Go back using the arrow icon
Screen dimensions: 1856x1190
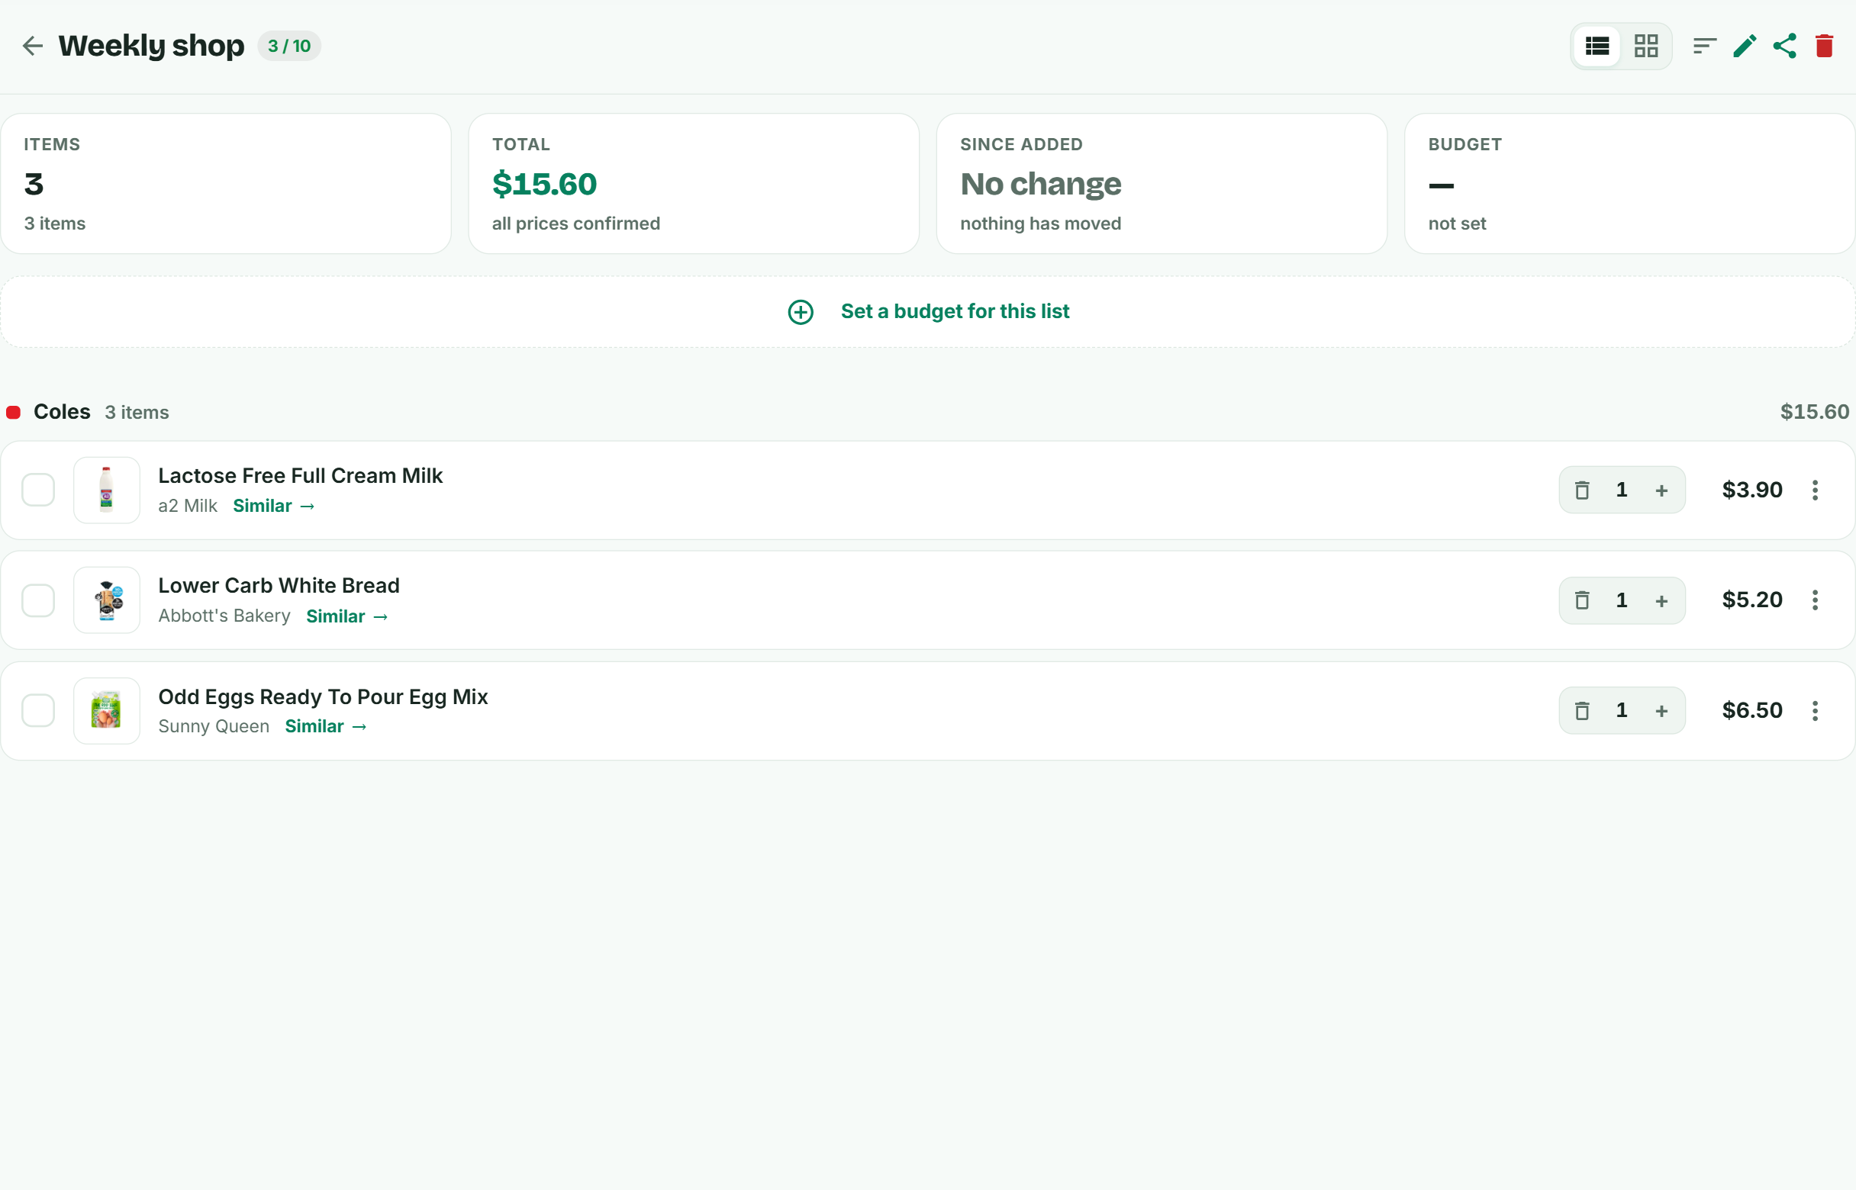(33, 46)
